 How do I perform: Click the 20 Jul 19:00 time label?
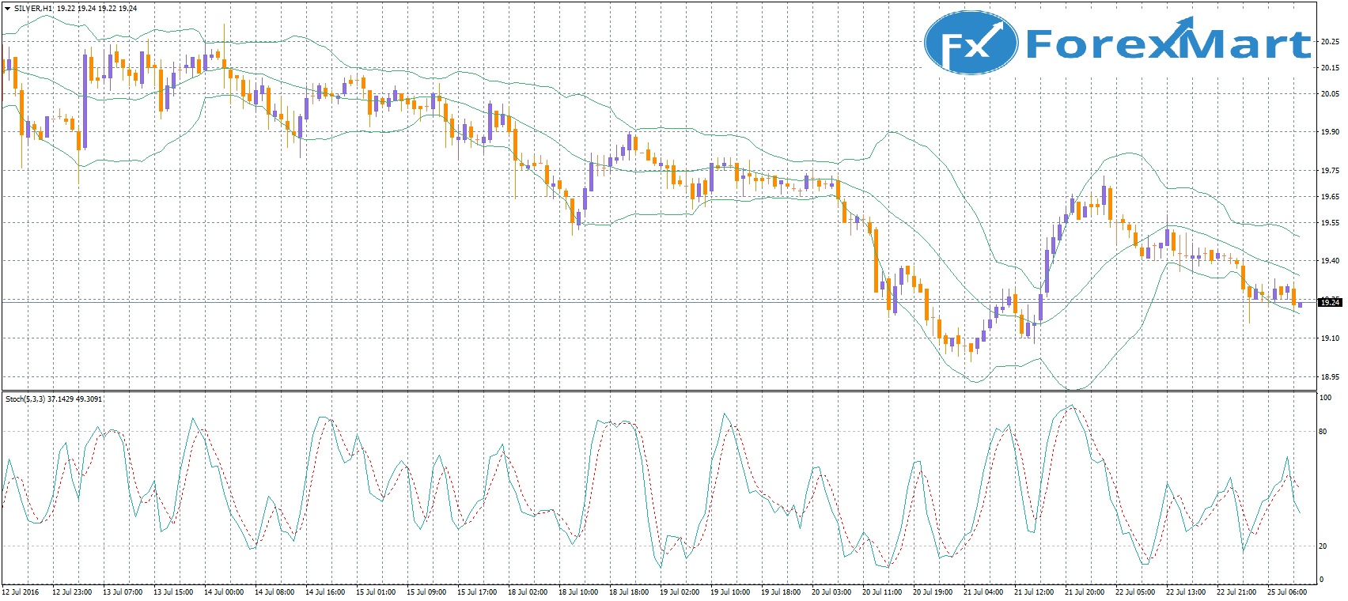(x=933, y=592)
